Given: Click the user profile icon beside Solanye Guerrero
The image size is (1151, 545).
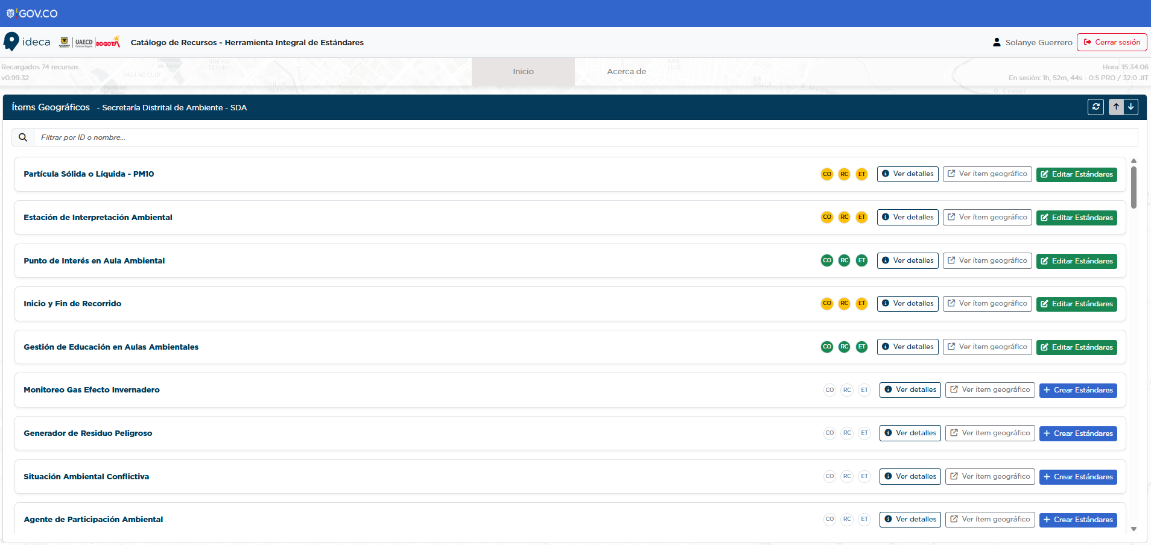Looking at the screenshot, I should (x=997, y=42).
